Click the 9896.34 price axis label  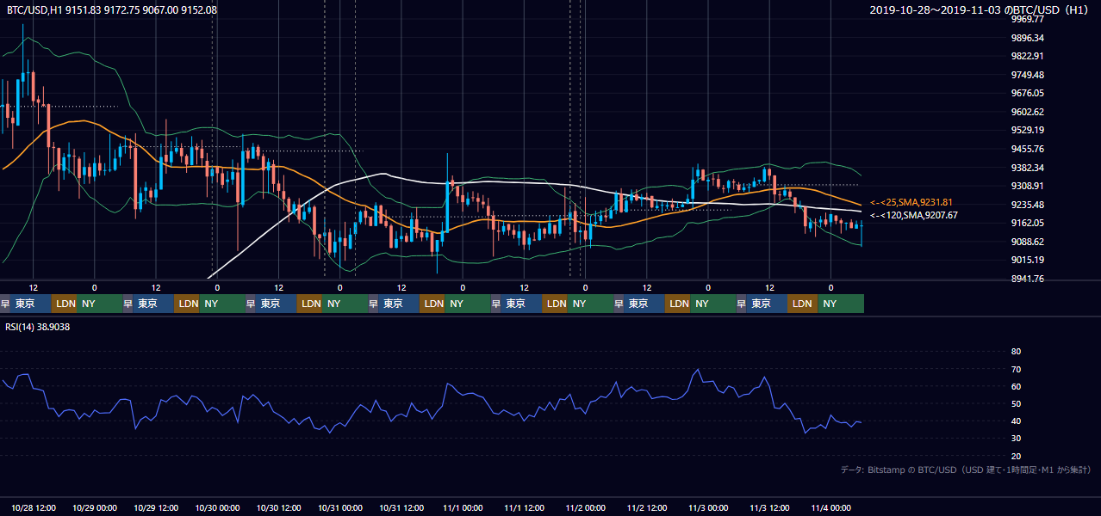point(1028,38)
